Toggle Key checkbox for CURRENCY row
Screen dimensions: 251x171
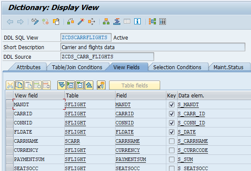coord(172,150)
